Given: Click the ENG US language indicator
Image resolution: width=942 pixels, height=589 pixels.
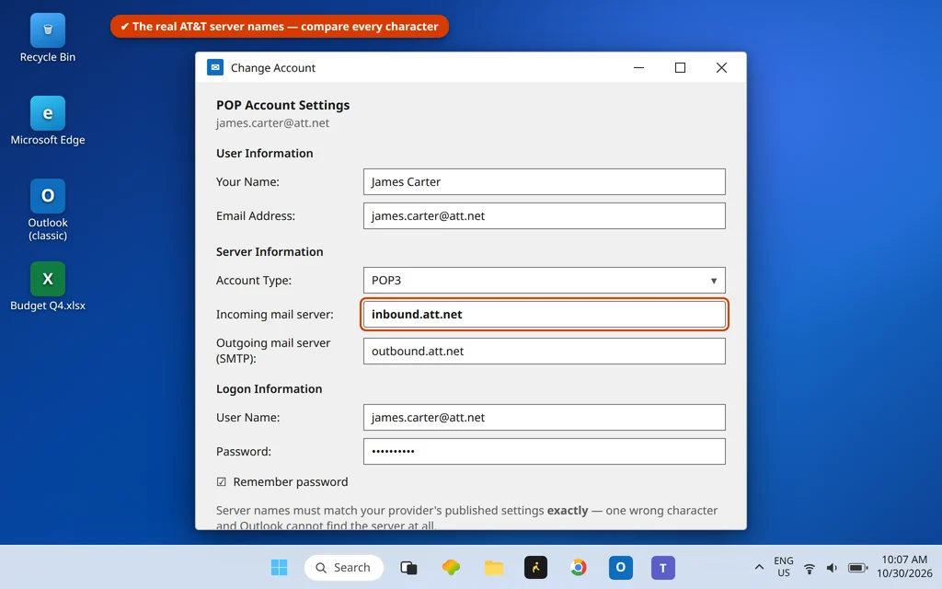Looking at the screenshot, I should [x=784, y=567].
